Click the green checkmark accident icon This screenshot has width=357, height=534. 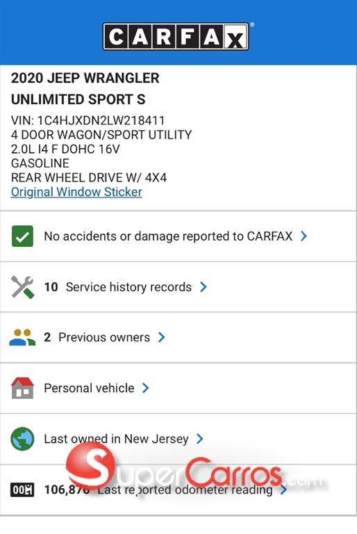[22, 236]
